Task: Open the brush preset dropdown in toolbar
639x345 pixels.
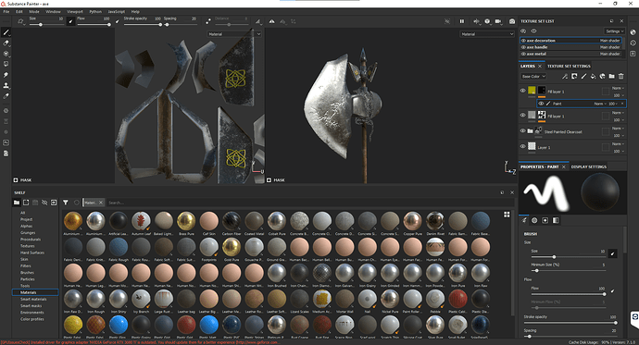Action: [x=20, y=21]
